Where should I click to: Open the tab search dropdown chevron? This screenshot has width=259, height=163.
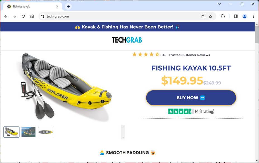coord(220,4)
